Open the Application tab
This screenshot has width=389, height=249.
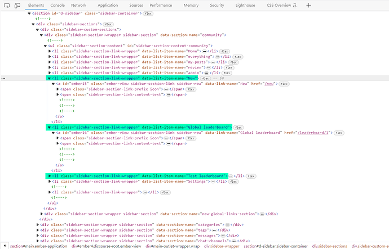pos(108,5)
